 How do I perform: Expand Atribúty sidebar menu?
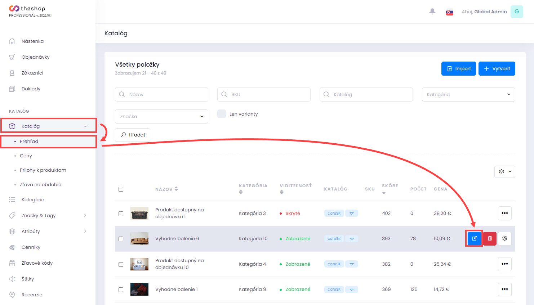click(x=48, y=231)
